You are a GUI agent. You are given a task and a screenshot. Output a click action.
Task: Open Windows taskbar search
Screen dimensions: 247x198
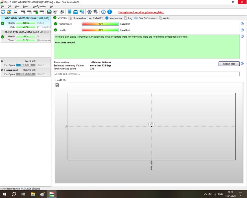tap(14, 194)
